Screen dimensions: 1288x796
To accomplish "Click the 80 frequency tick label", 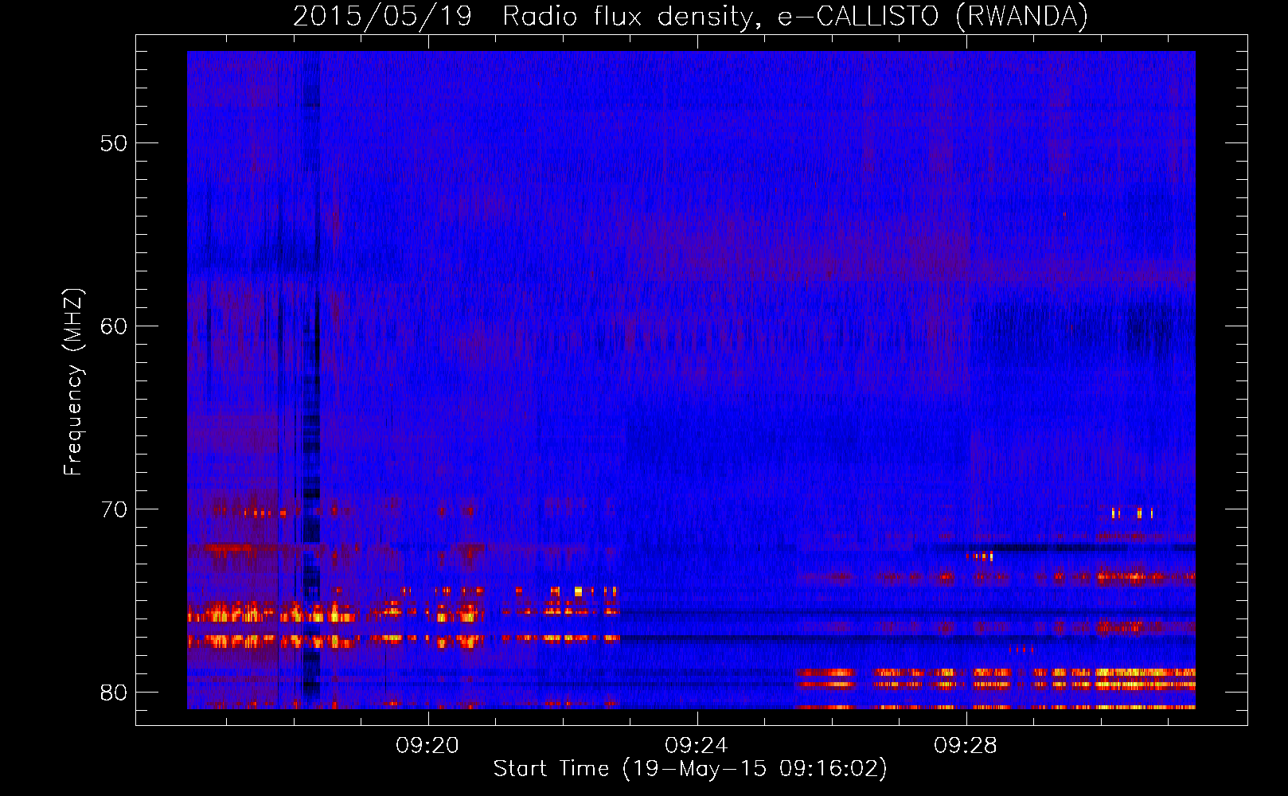I will (x=114, y=693).
